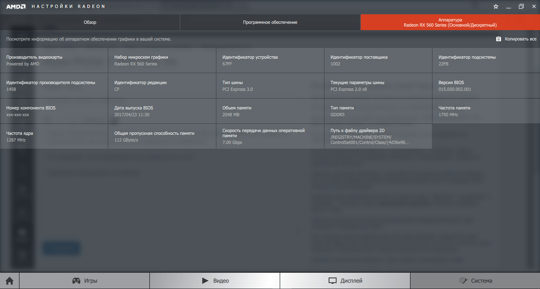The height and width of the screenshot is (289, 540).
Task: Click the Идентификатор редакции label
Action: point(140,82)
